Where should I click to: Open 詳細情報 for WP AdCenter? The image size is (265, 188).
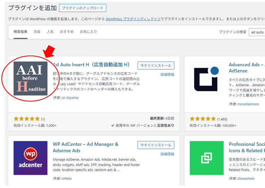[167, 154]
